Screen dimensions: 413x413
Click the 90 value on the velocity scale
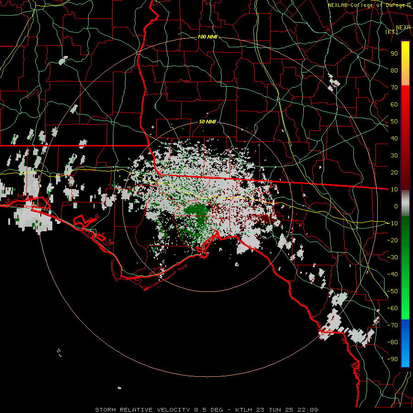[x=394, y=54]
